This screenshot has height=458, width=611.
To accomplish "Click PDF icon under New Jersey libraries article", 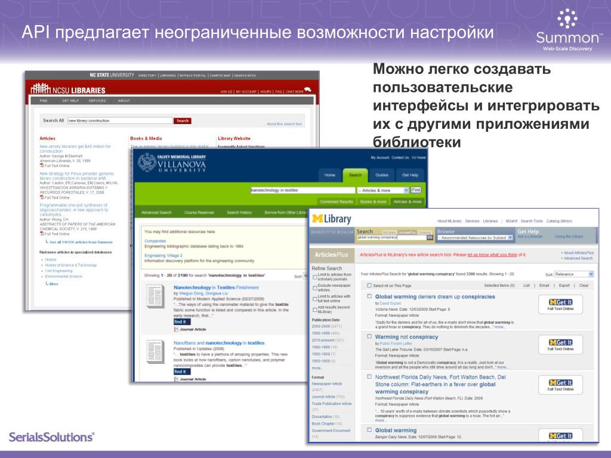I will (x=42, y=166).
